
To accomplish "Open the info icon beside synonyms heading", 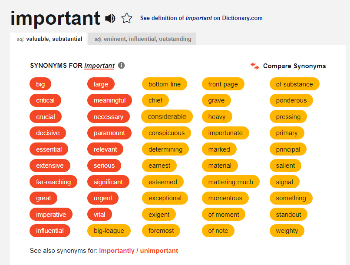I will tap(121, 66).
